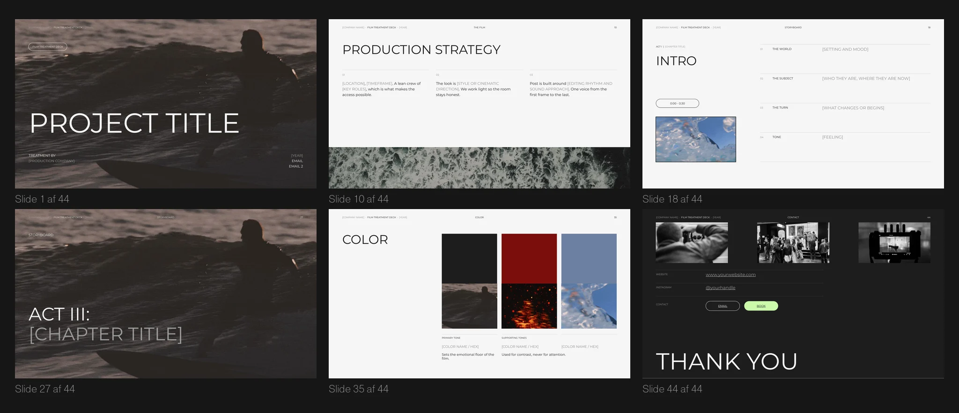
Task: Select the blue ice image on the Intro slide
Action: coord(696,139)
